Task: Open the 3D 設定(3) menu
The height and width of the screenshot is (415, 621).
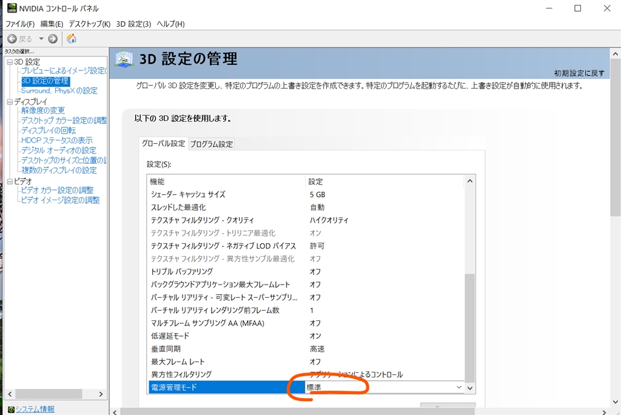Action: 133,24
